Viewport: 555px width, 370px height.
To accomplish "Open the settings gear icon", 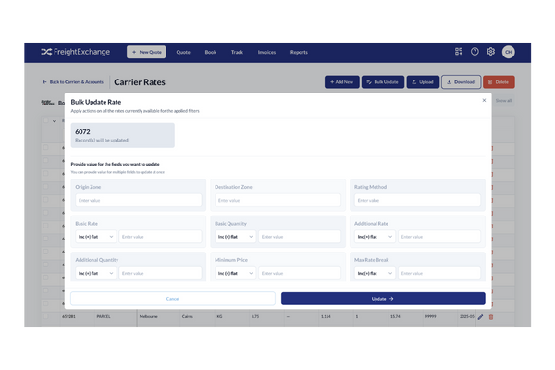I will (490, 52).
